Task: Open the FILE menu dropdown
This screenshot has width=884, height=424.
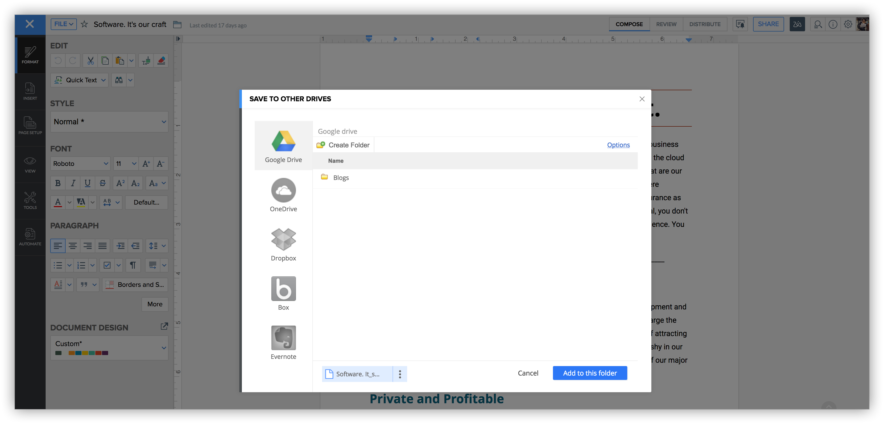Action: pos(64,24)
